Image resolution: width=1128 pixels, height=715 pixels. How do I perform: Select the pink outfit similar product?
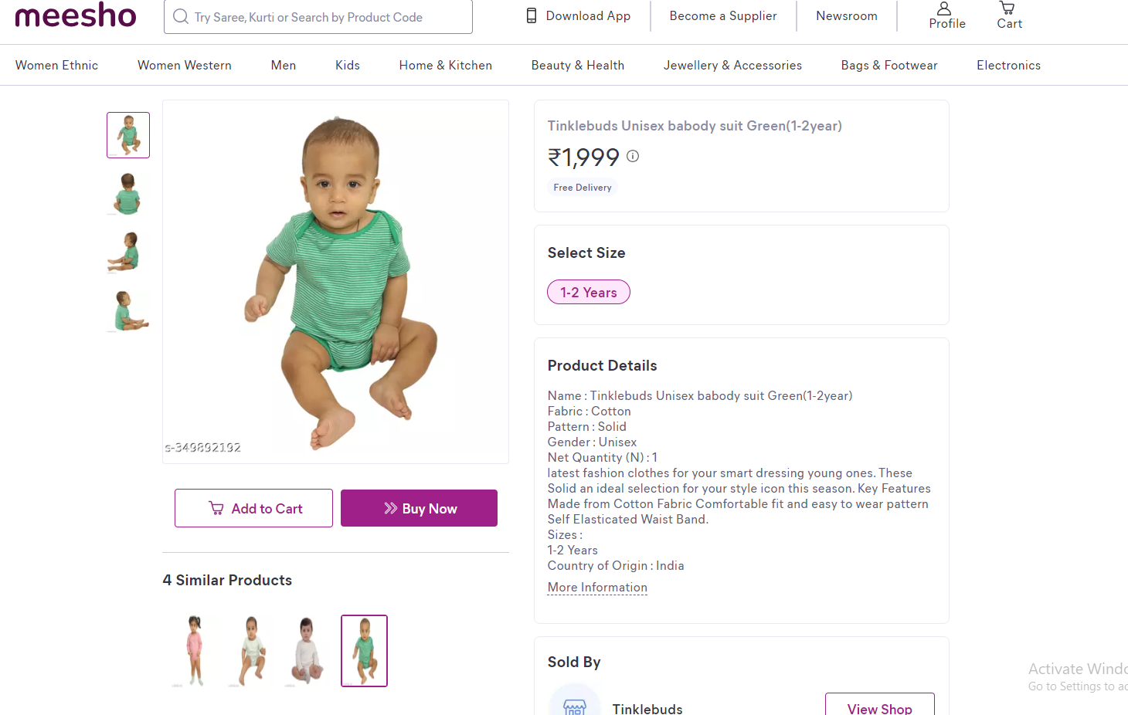[x=194, y=651]
